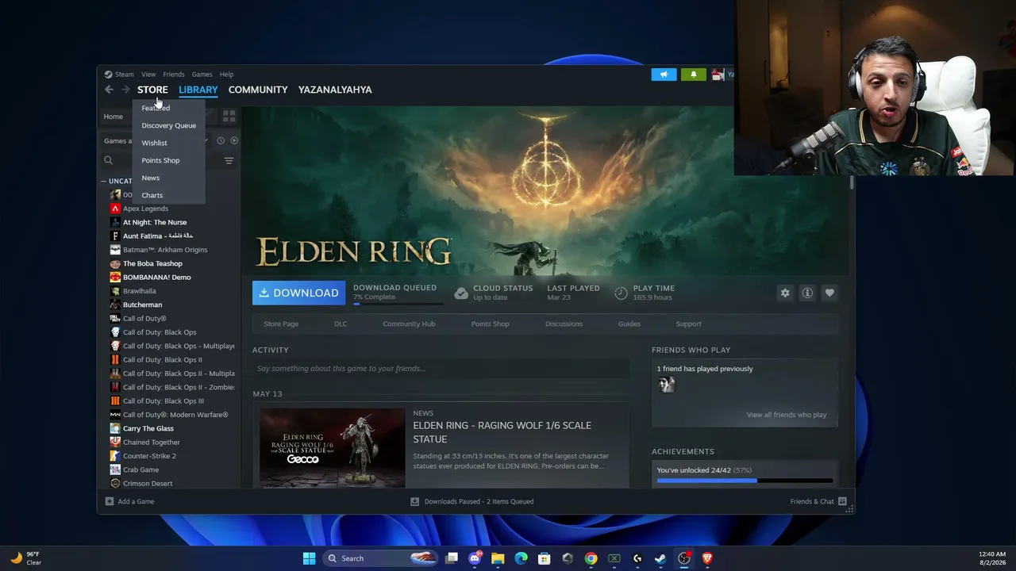Open the View menu
The image size is (1016, 571).
(x=148, y=75)
